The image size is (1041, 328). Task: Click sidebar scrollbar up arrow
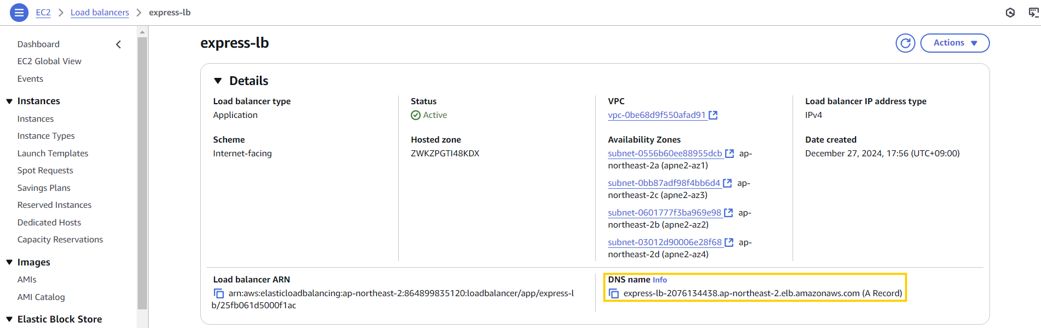(x=142, y=32)
